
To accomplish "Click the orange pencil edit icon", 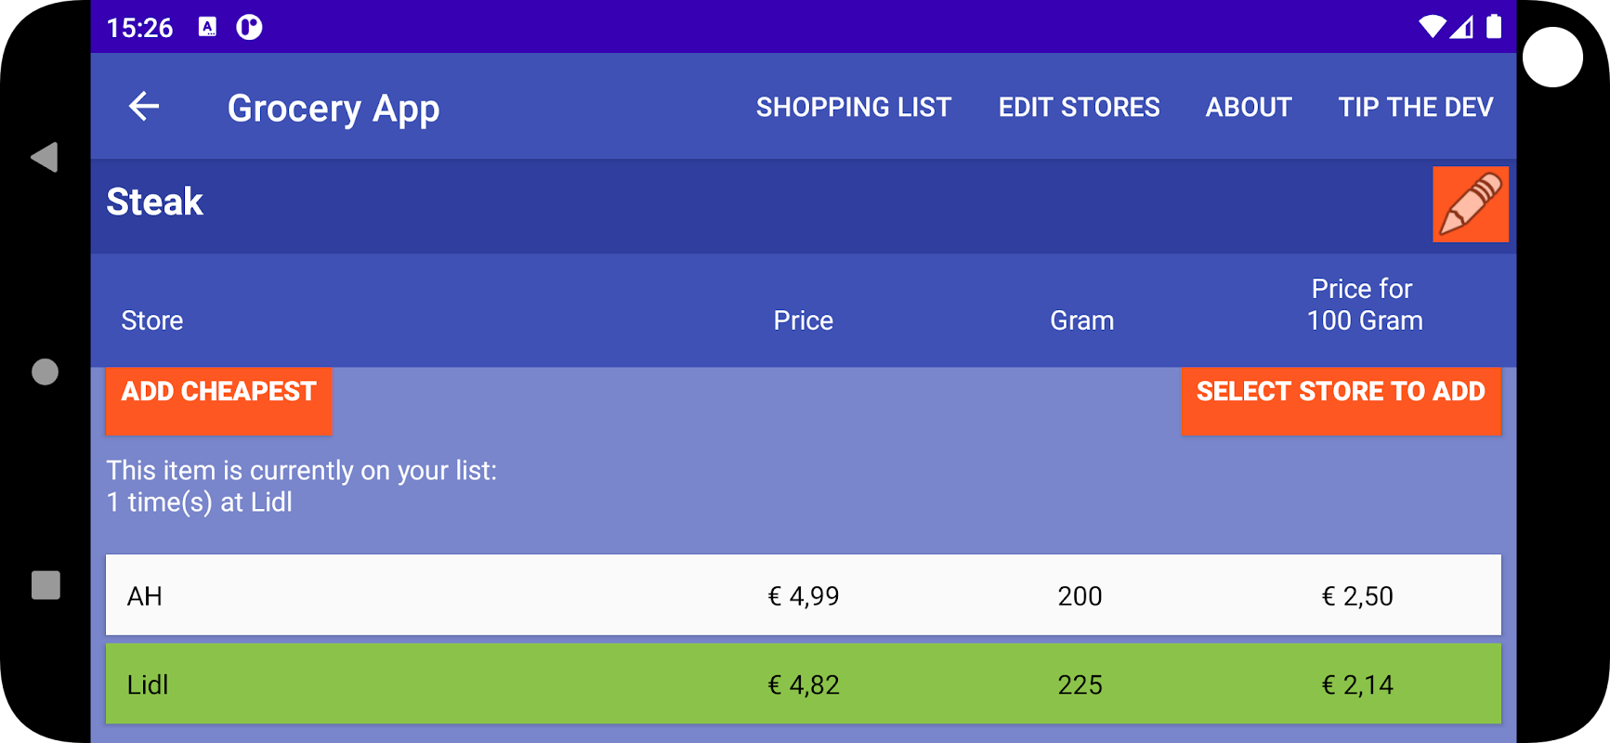I will (x=1470, y=204).
